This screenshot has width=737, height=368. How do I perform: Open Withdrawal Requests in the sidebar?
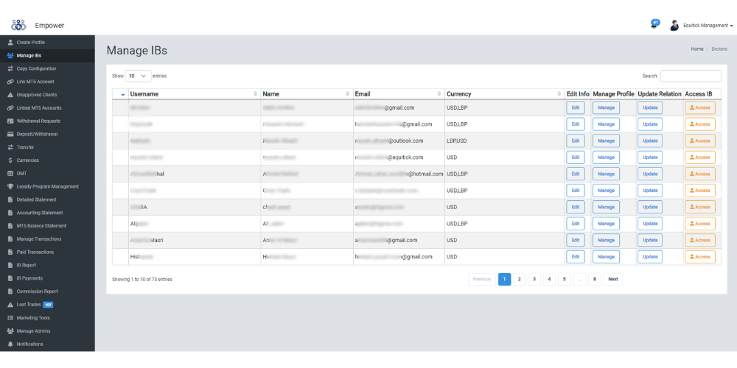[38, 121]
